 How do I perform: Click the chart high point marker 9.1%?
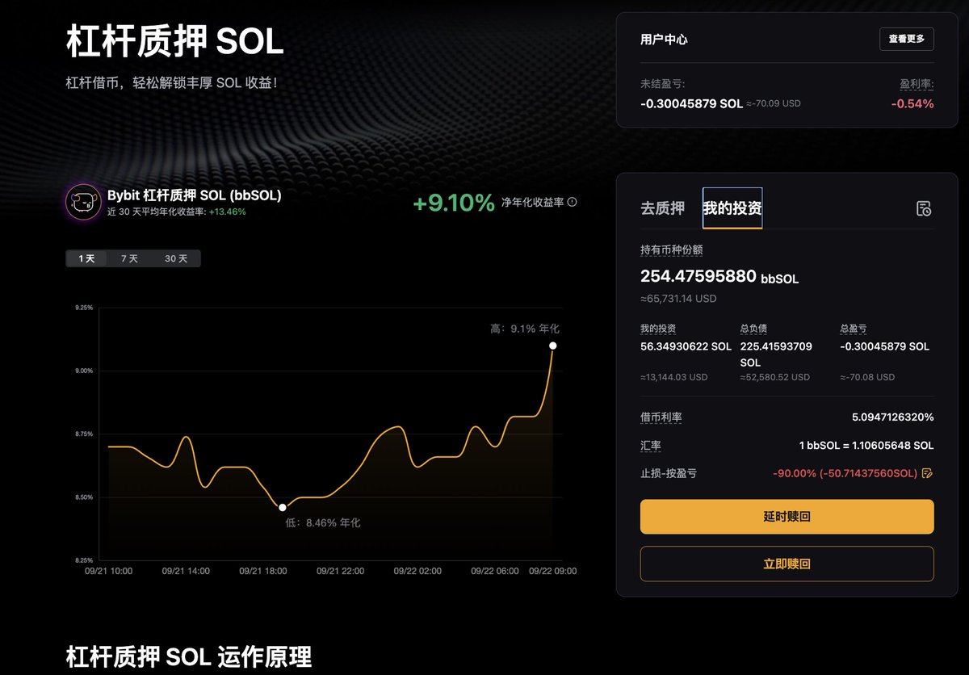pos(553,346)
